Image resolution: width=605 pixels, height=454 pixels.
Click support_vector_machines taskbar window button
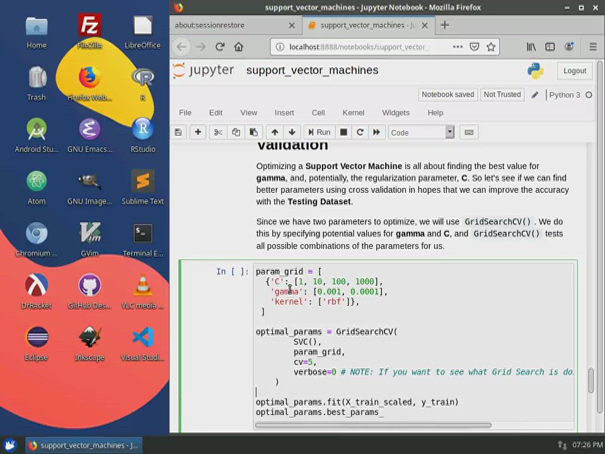[x=84, y=445]
